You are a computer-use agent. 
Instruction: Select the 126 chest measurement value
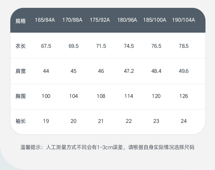[184, 96]
